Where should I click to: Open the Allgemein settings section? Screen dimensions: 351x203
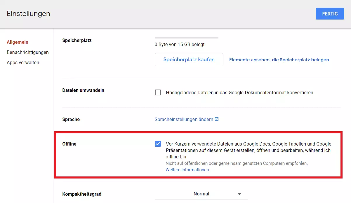18,42
